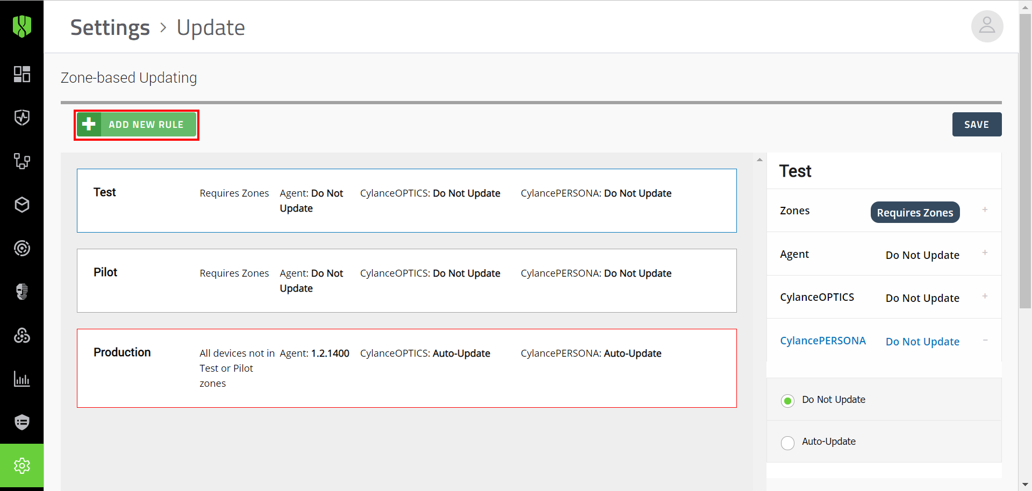
Task: Expand the Zones section plus
Action: pyautogui.click(x=985, y=210)
